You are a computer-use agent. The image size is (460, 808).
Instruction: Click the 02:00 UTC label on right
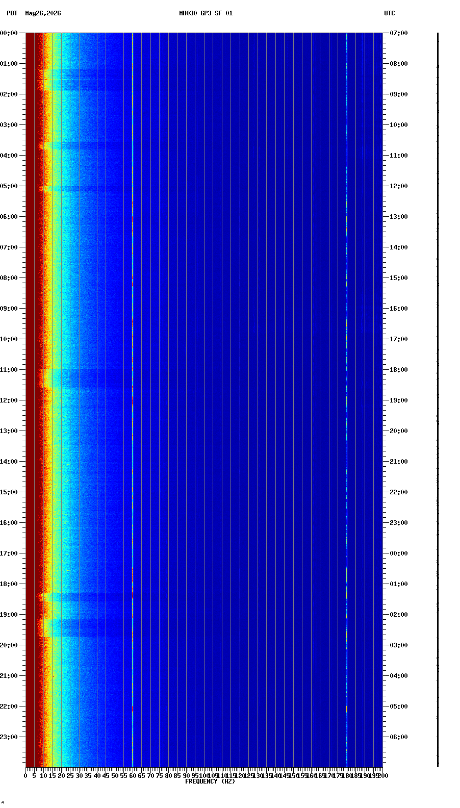point(399,615)
